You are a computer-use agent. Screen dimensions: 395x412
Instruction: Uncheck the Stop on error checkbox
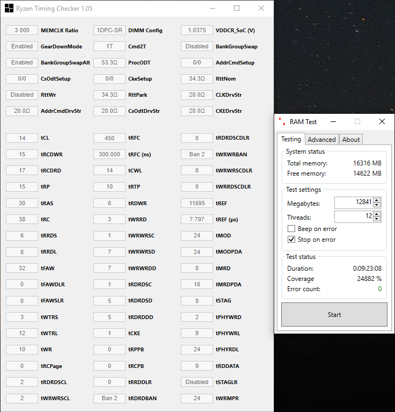tap(291, 240)
